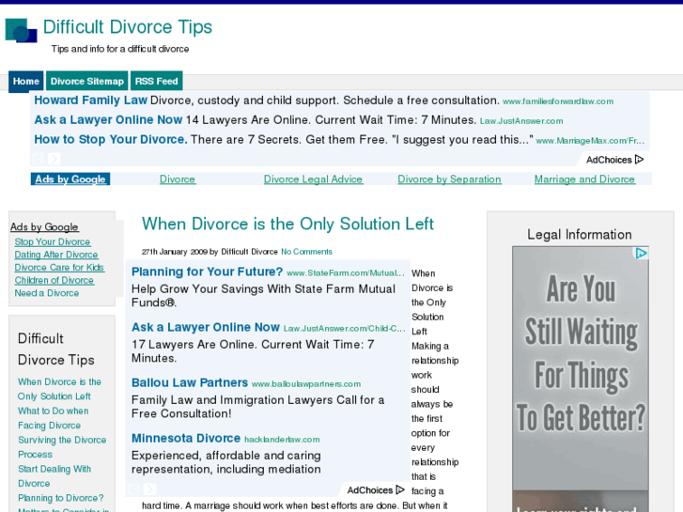
Task: Click the next arrow in the top ad block
Action: tap(54, 159)
